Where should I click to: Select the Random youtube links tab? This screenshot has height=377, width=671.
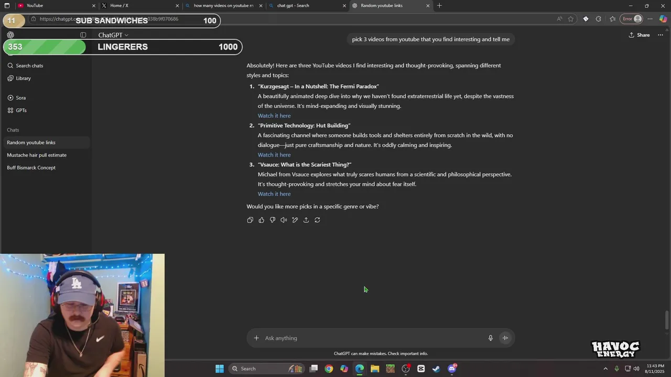391,5
